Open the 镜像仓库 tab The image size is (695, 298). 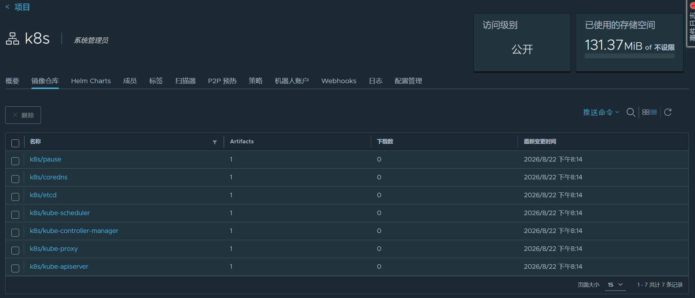pos(45,81)
